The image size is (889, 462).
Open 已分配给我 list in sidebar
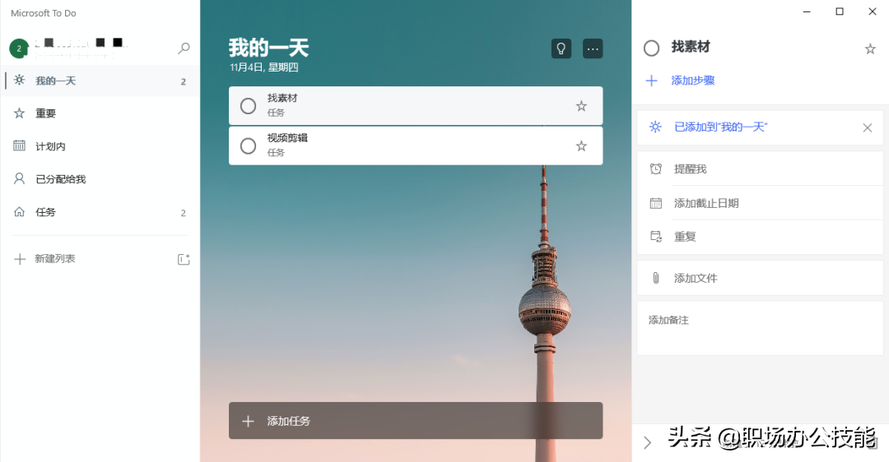pyautogui.click(x=100, y=179)
